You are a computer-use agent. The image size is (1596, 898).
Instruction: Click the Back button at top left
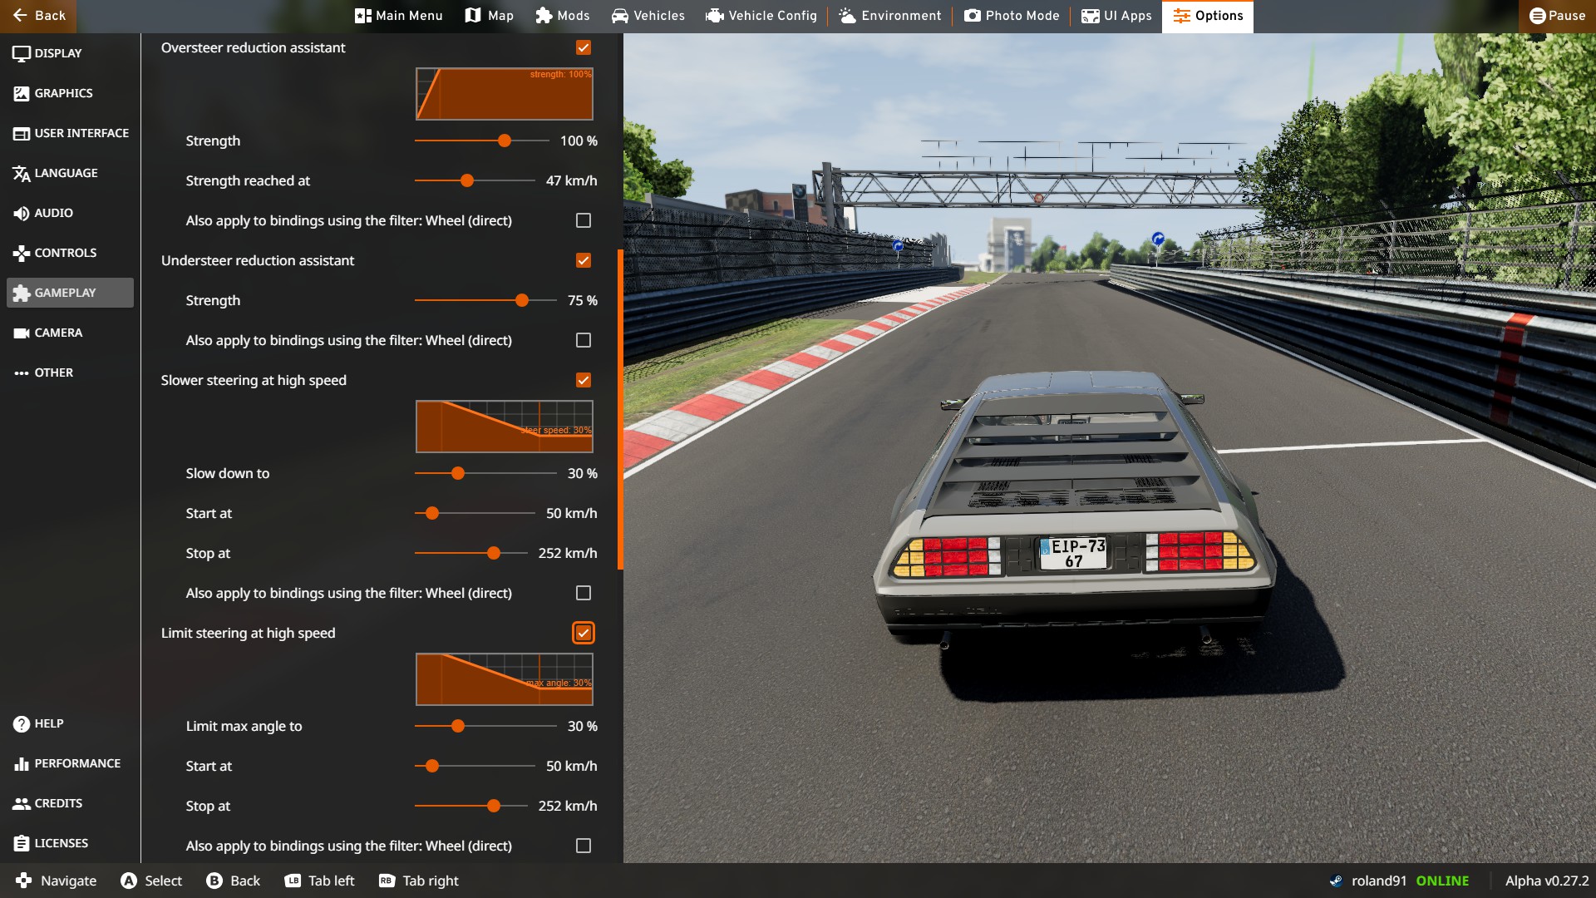(x=39, y=16)
